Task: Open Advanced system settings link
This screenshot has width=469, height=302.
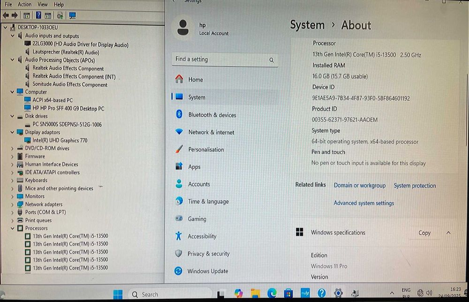Action: point(364,203)
